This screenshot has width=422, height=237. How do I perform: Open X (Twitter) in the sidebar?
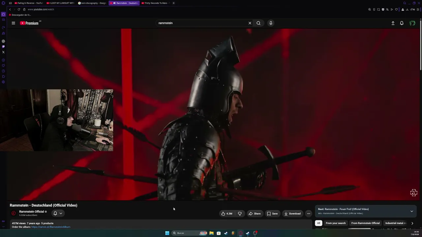point(3,52)
